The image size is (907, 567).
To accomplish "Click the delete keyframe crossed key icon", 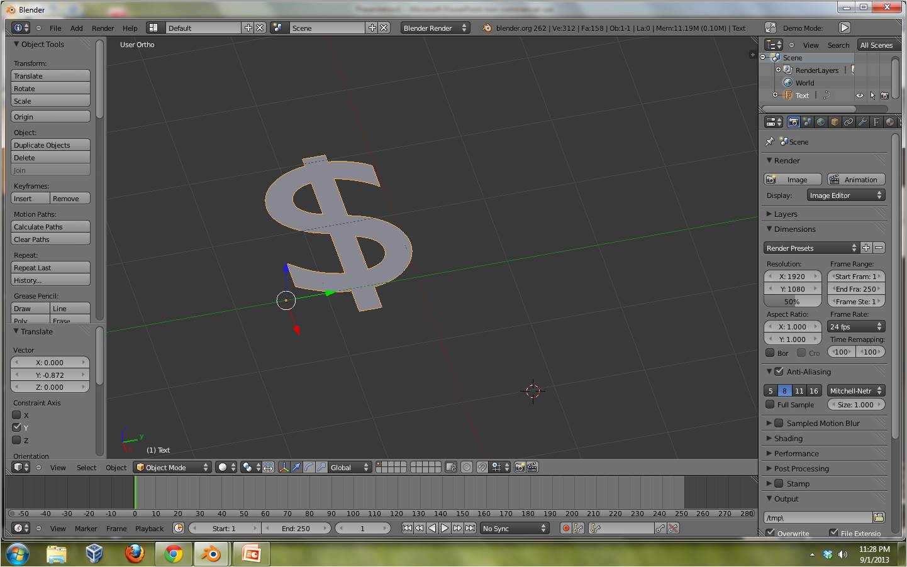I will click(674, 528).
